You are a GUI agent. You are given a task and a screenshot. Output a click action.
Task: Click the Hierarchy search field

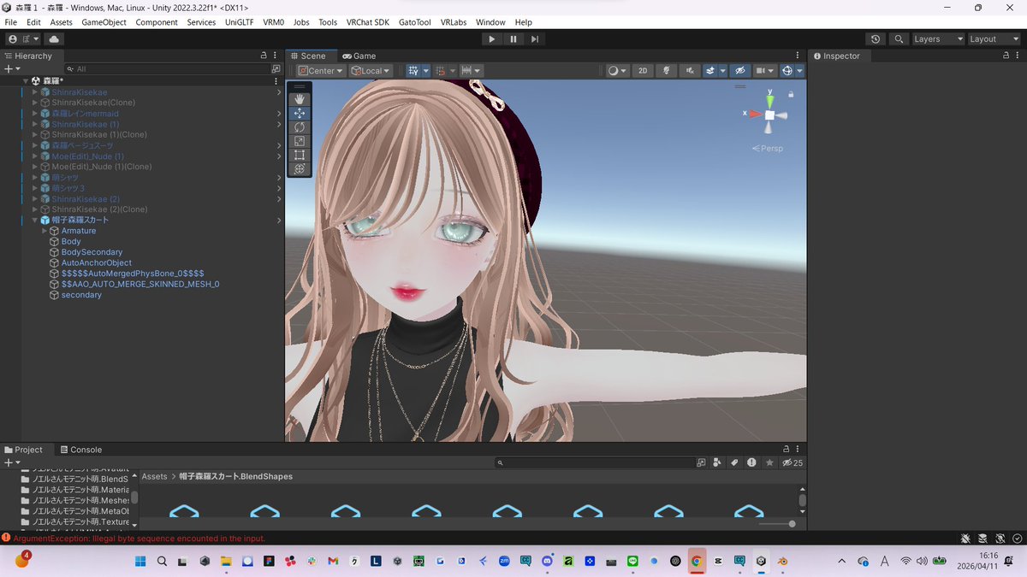click(x=167, y=68)
